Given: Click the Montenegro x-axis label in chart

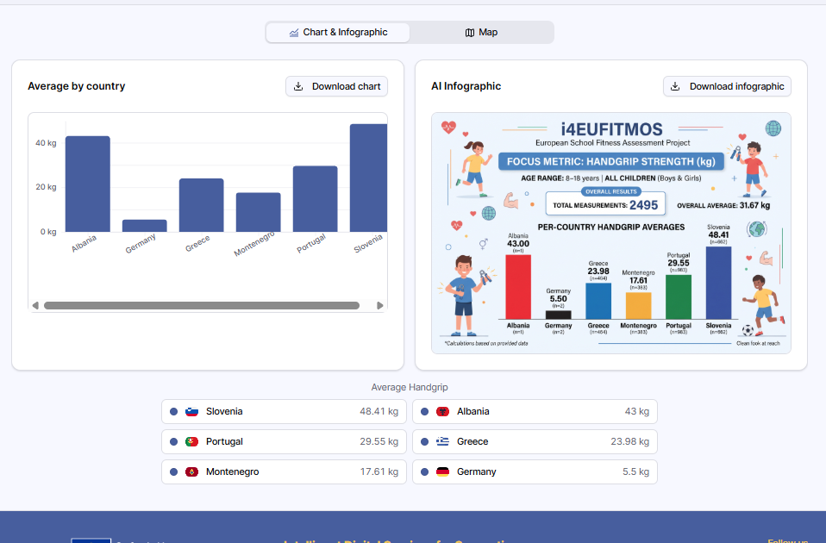Looking at the screenshot, I should pos(254,244).
